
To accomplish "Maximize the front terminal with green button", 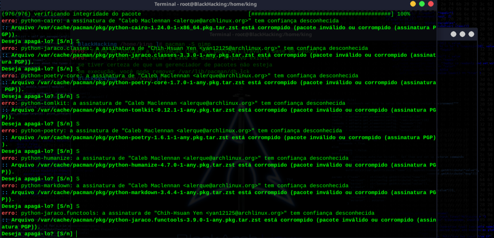I will tap(422, 4).
